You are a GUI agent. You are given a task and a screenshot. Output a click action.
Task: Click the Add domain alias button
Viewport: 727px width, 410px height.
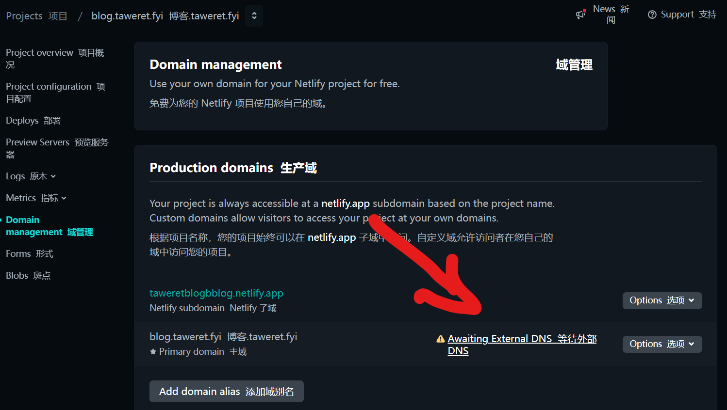[x=227, y=391]
